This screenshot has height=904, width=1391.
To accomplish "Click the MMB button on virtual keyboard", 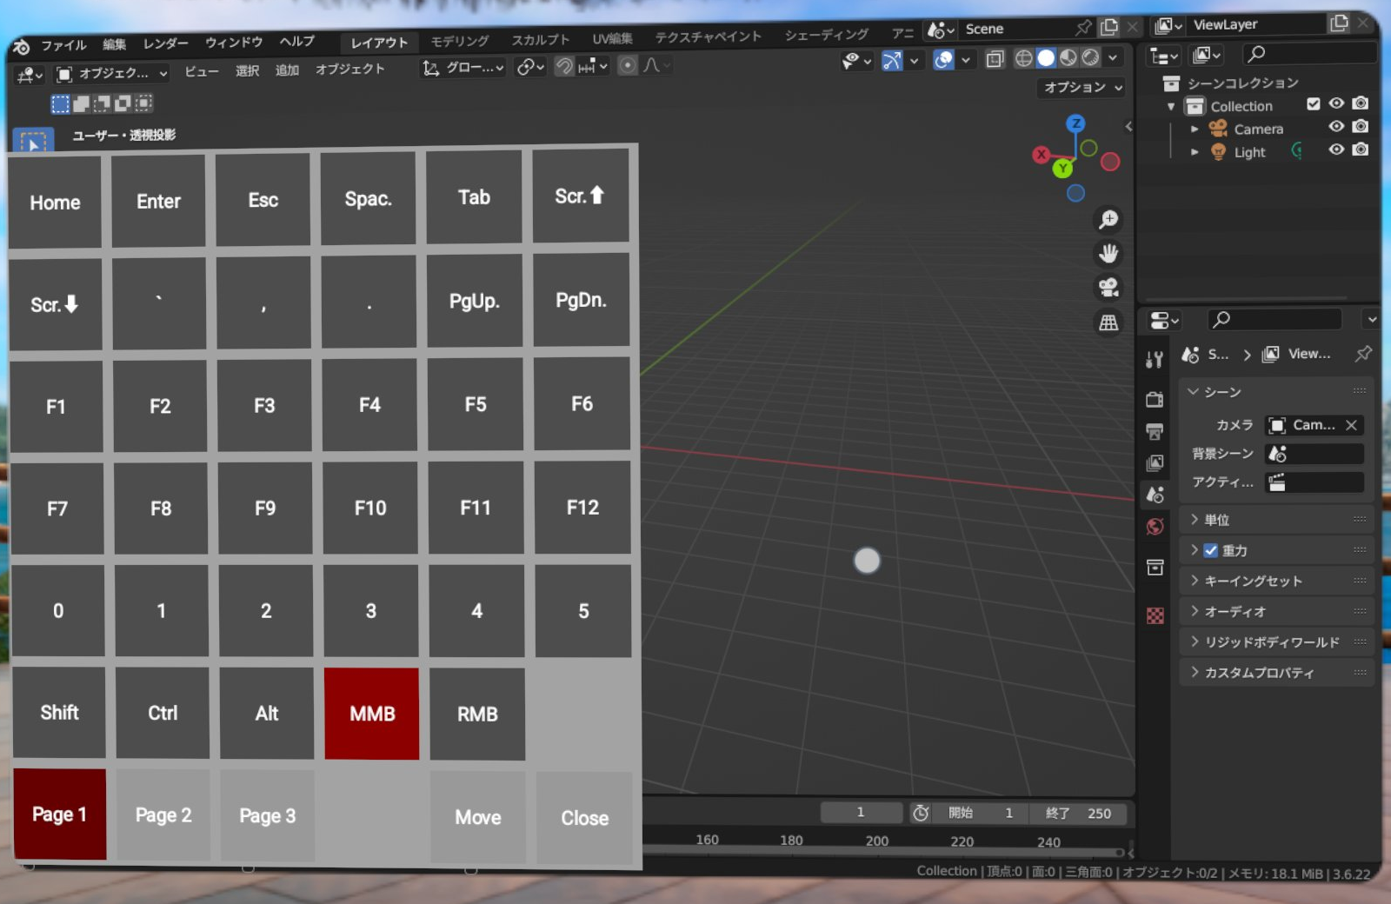I will click(372, 714).
